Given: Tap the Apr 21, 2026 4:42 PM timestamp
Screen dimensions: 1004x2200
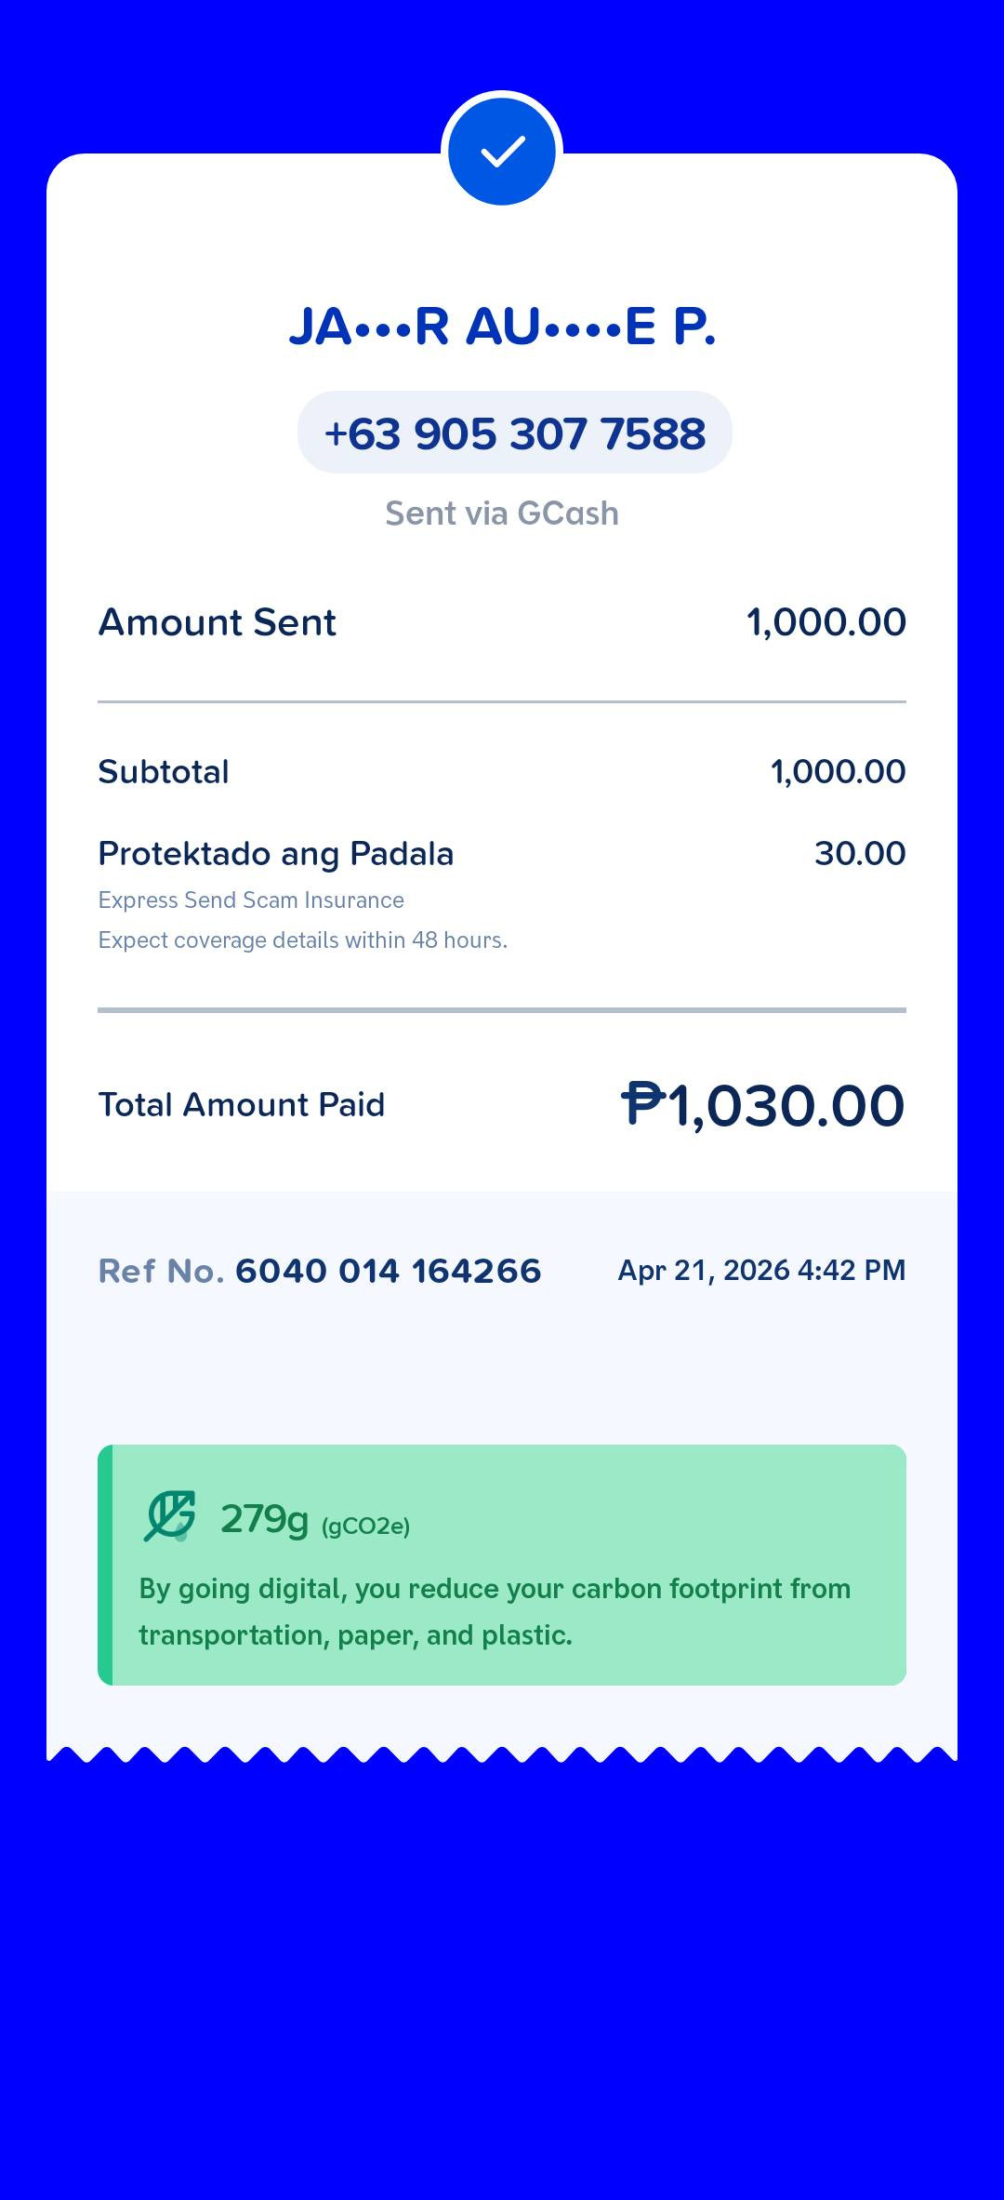Looking at the screenshot, I should click(x=761, y=1271).
